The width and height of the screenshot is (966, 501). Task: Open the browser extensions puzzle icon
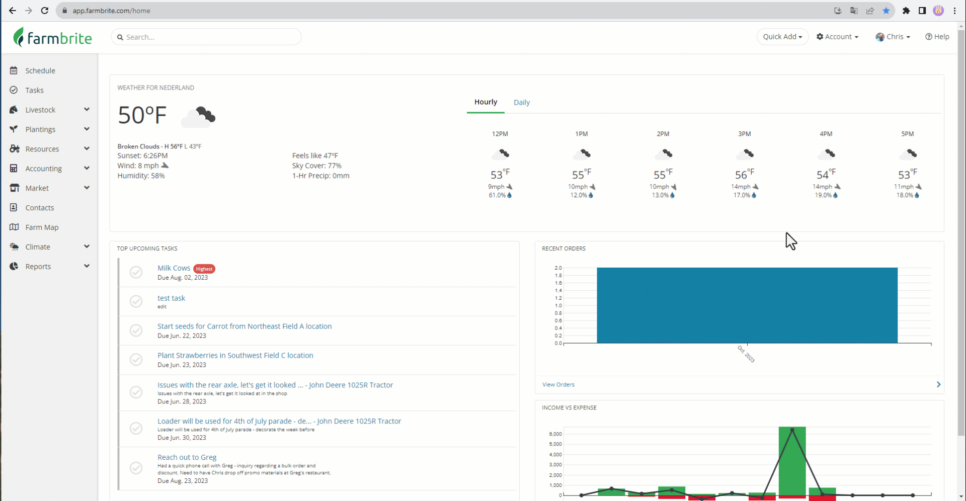(x=906, y=11)
